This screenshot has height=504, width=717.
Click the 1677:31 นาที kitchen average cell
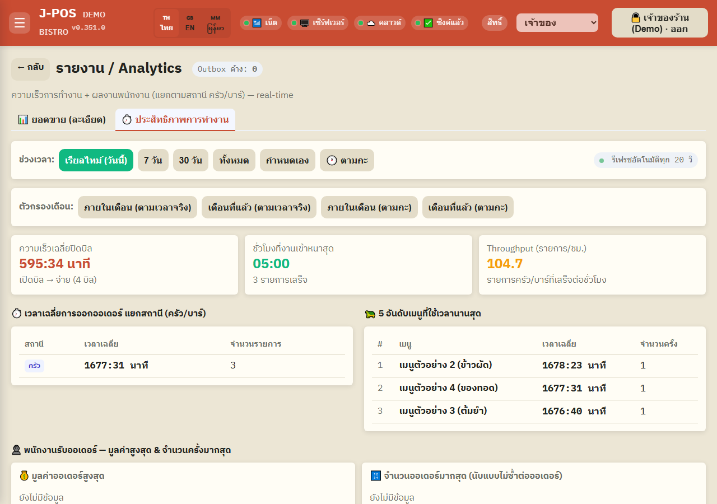116,366
